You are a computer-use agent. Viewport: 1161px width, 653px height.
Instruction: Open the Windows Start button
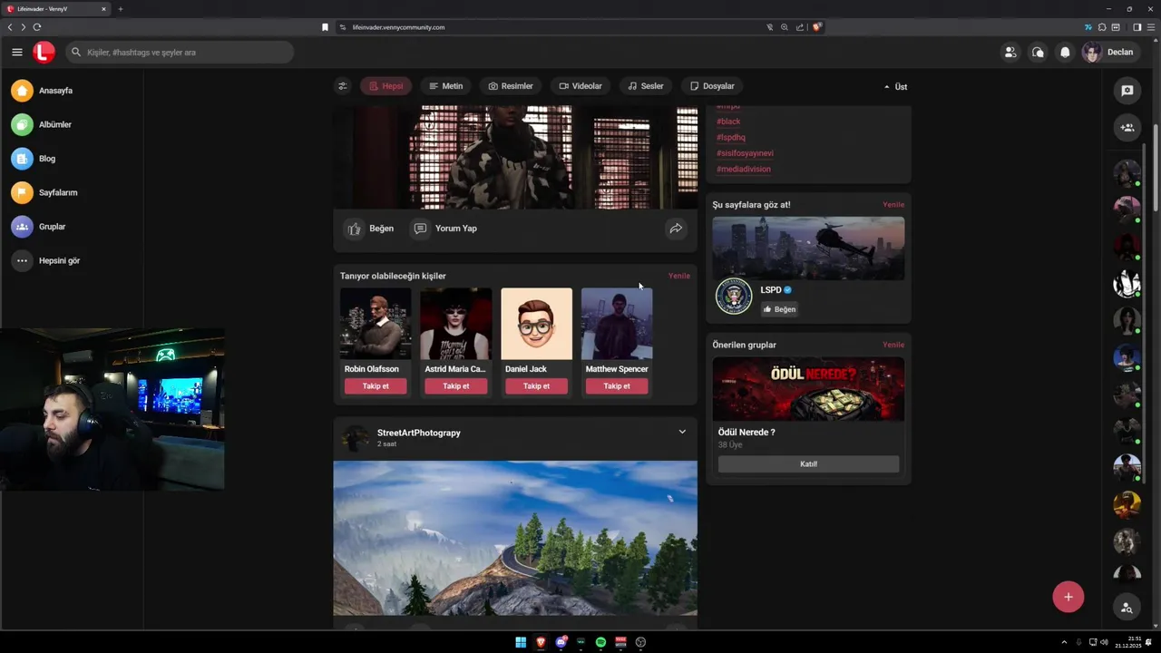[x=521, y=642]
